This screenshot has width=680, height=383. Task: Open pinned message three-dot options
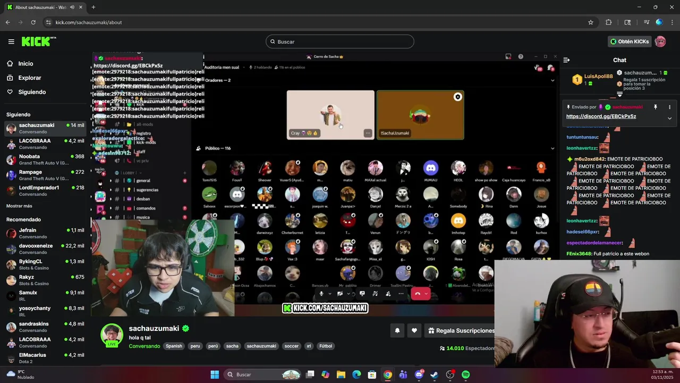[669, 107]
